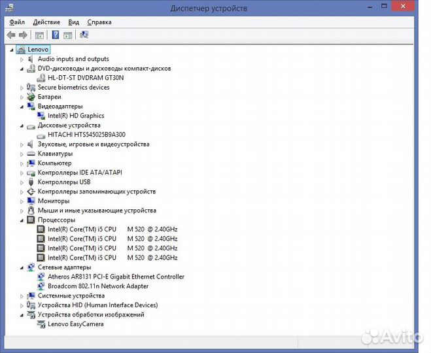431x353 pixels.
Task: Click the Back arrow toolbar button
Action: tap(11, 35)
